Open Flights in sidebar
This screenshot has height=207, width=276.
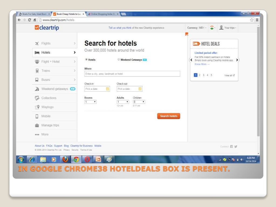pyautogui.click(x=55, y=43)
